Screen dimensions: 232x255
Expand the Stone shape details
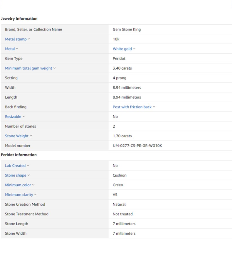[17, 175]
